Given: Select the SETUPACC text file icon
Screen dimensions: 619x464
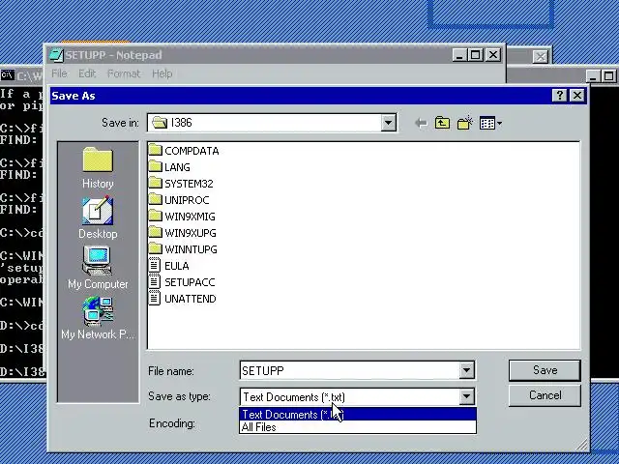Looking at the screenshot, I should click(155, 281).
